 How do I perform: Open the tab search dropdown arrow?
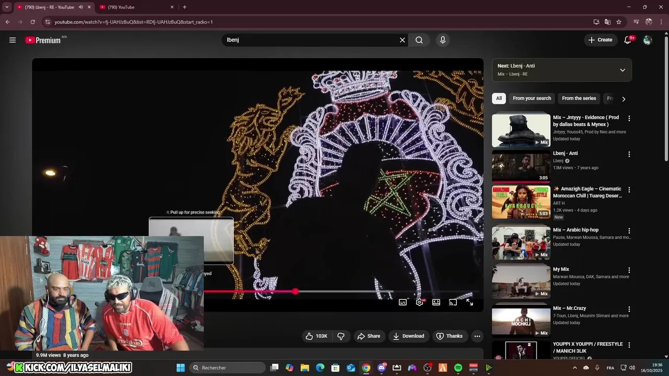7,7
